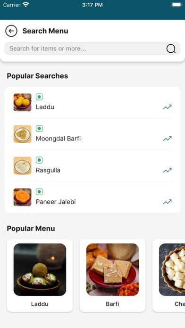The height and width of the screenshot is (328, 185).
Task: Tap trending arrow icon beside Paneer Jalebi
Action: tap(167, 202)
